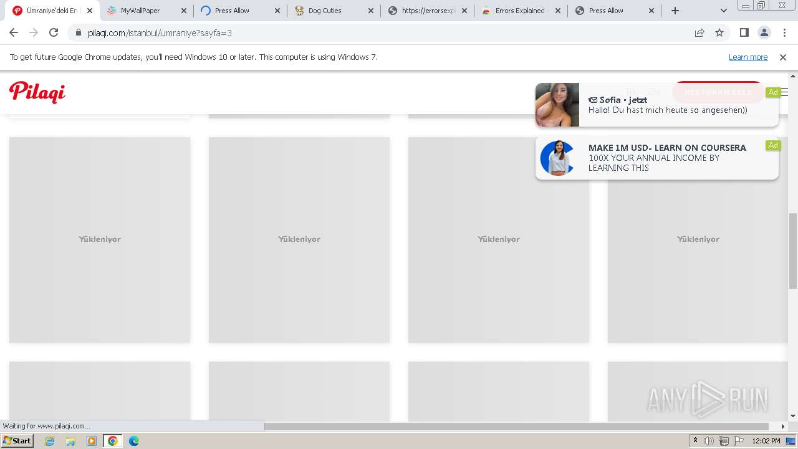Bookmark this page with the star icon
This screenshot has height=449, width=798.
coord(719,32)
